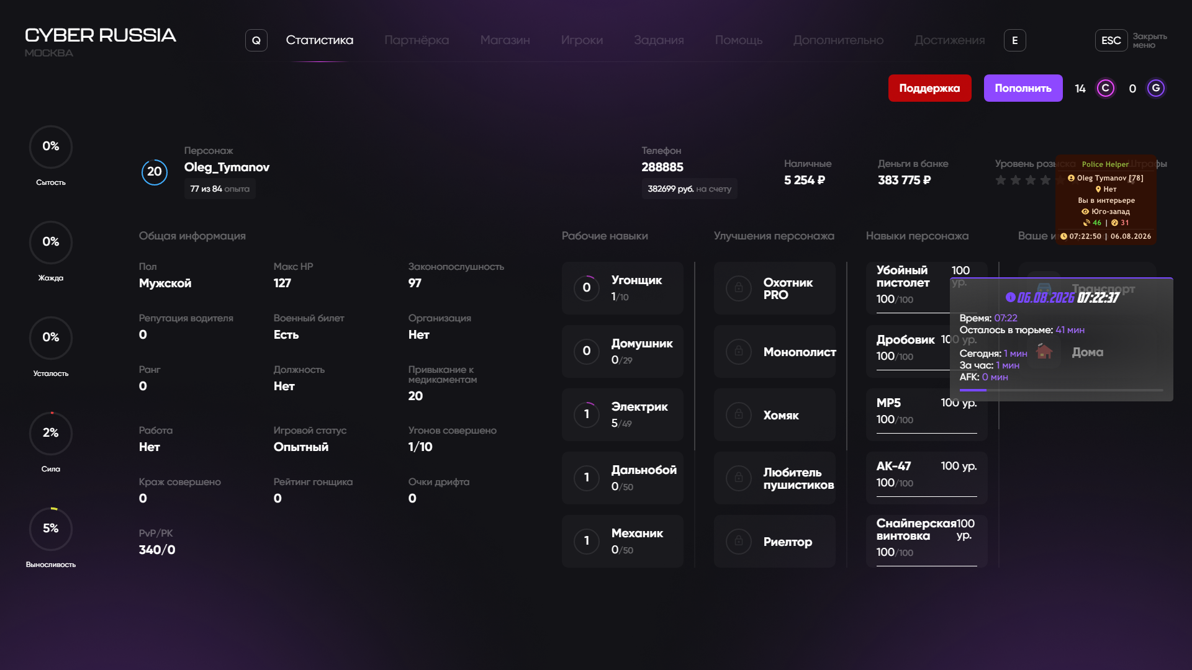The image size is (1192, 670).
Task: Switch to the Дополнительно tab
Action: 838,40
